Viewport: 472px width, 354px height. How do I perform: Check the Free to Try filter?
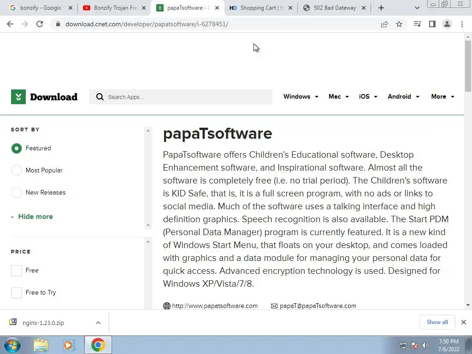[x=17, y=292]
